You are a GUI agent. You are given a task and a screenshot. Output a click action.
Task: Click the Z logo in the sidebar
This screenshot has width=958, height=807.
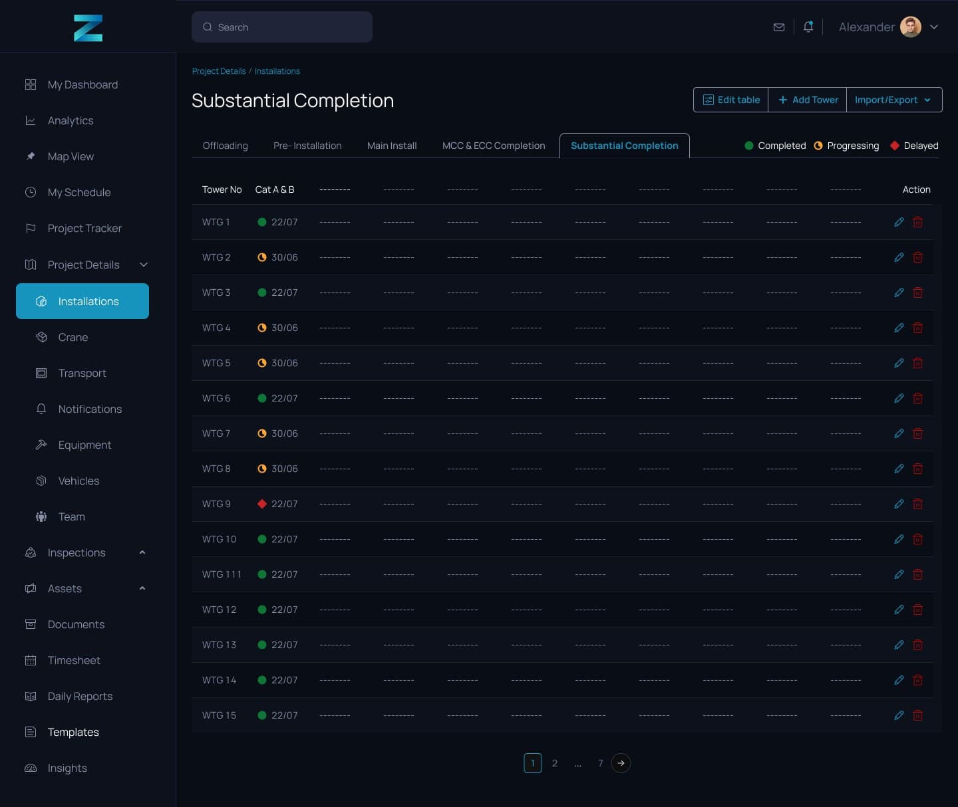coord(88,28)
